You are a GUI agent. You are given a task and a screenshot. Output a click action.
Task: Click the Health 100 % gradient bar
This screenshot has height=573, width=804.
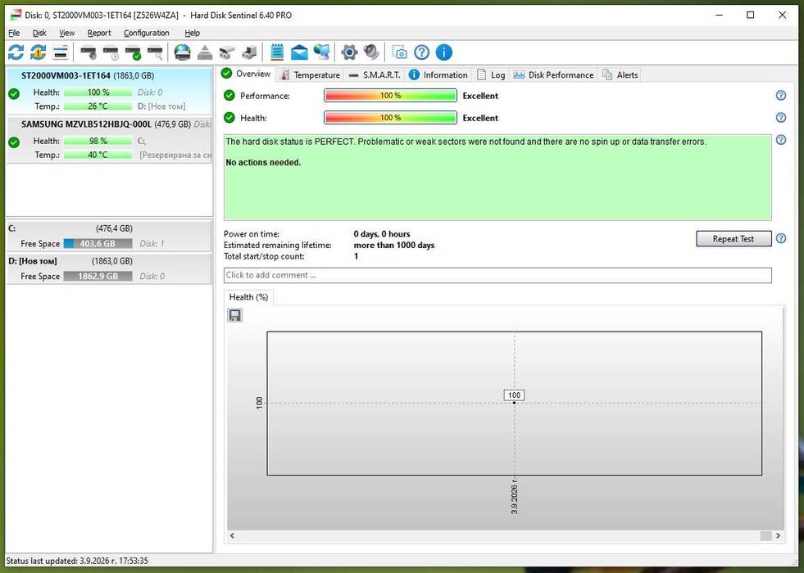coord(390,118)
